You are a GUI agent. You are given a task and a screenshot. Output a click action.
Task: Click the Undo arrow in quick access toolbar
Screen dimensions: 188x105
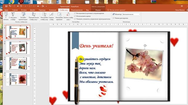pyautogui.click(x=10, y=6)
